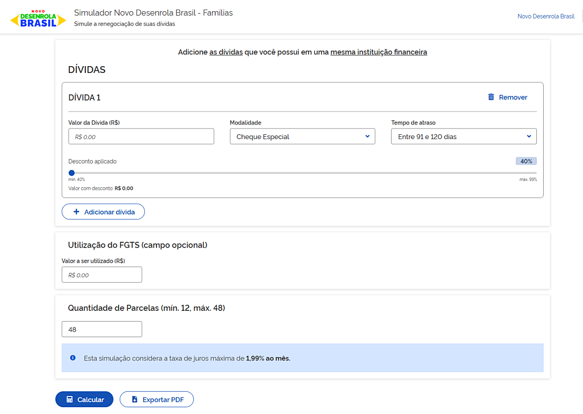The height and width of the screenshot is (414, 583).
Task: Click the trash icon beside Remover
Action: [x=491, y=97]
